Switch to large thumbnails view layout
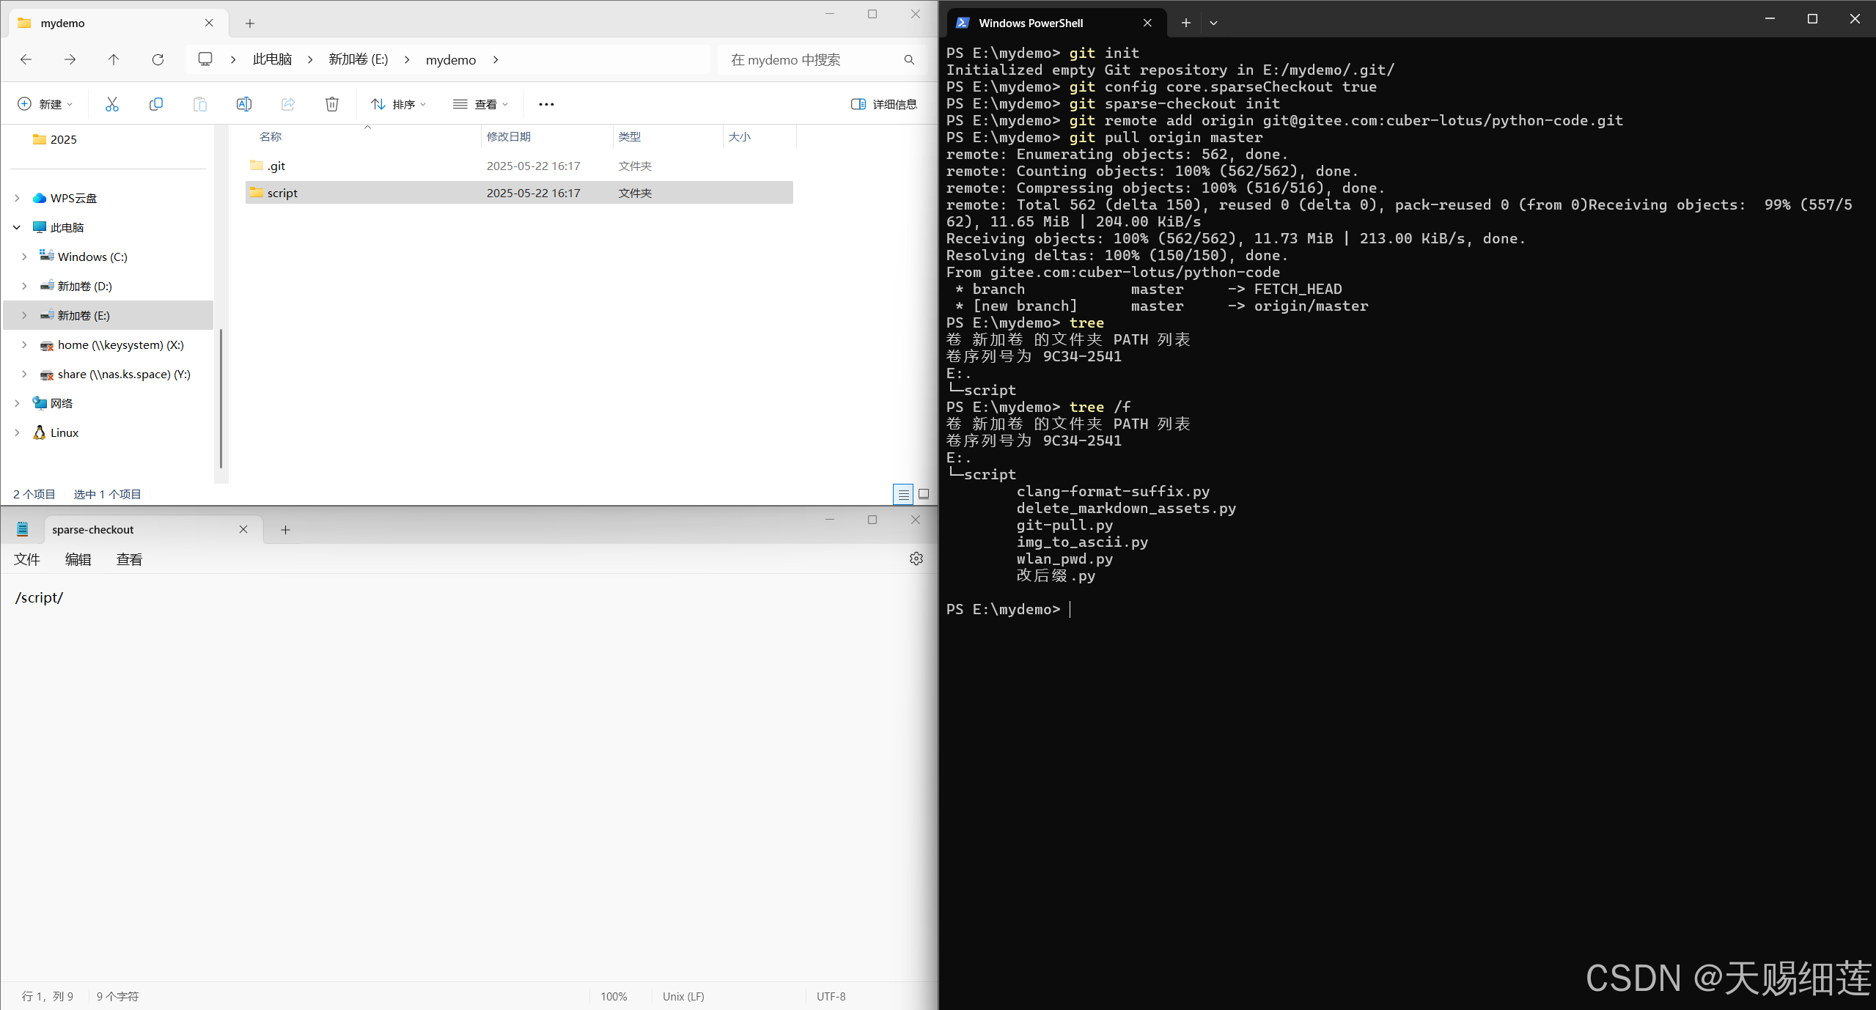The image size is (1876, 1010). point(924,495)
